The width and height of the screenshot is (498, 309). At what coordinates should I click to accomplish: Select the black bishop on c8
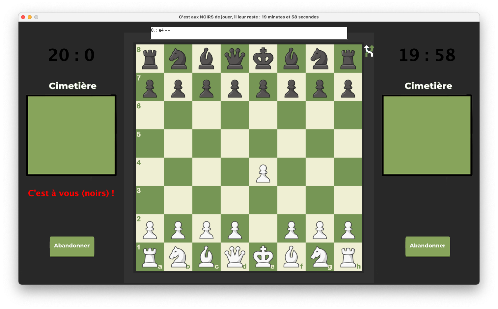point(207,59)
